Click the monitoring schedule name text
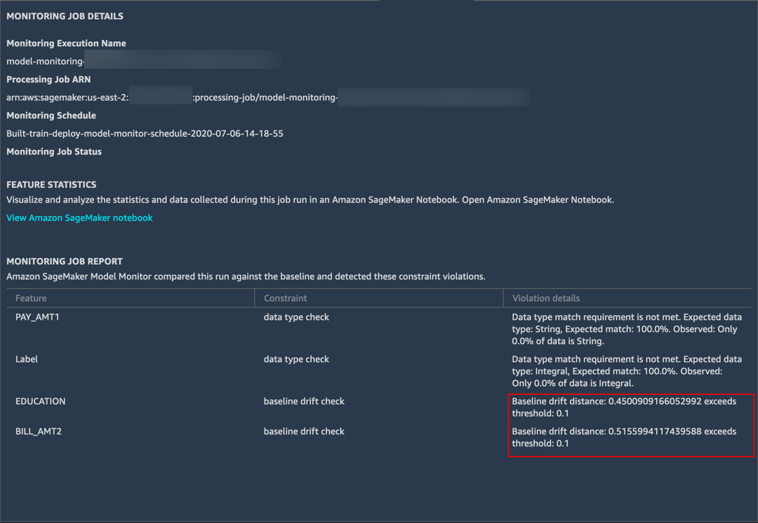 coord(145,133)
